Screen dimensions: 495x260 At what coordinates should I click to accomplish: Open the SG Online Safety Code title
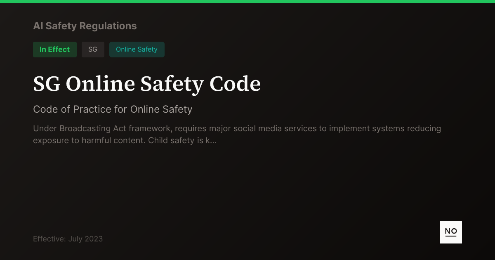147,84
